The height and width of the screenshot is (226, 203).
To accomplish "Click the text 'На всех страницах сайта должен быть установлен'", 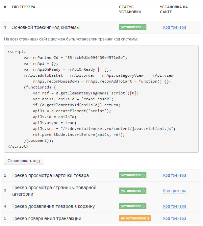I will 51,39.
